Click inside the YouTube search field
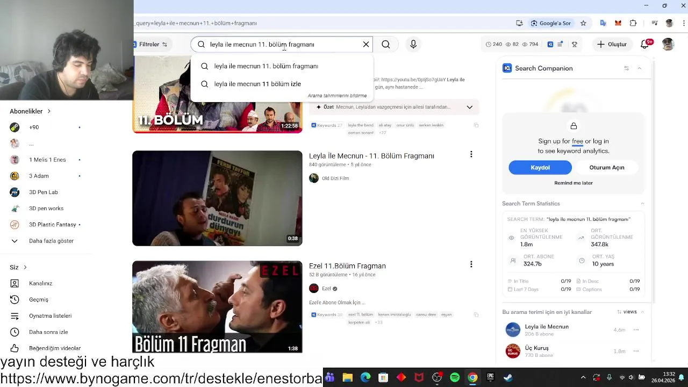Image resolution: width=688 pixels, height=387 pixels. (282, 44)
